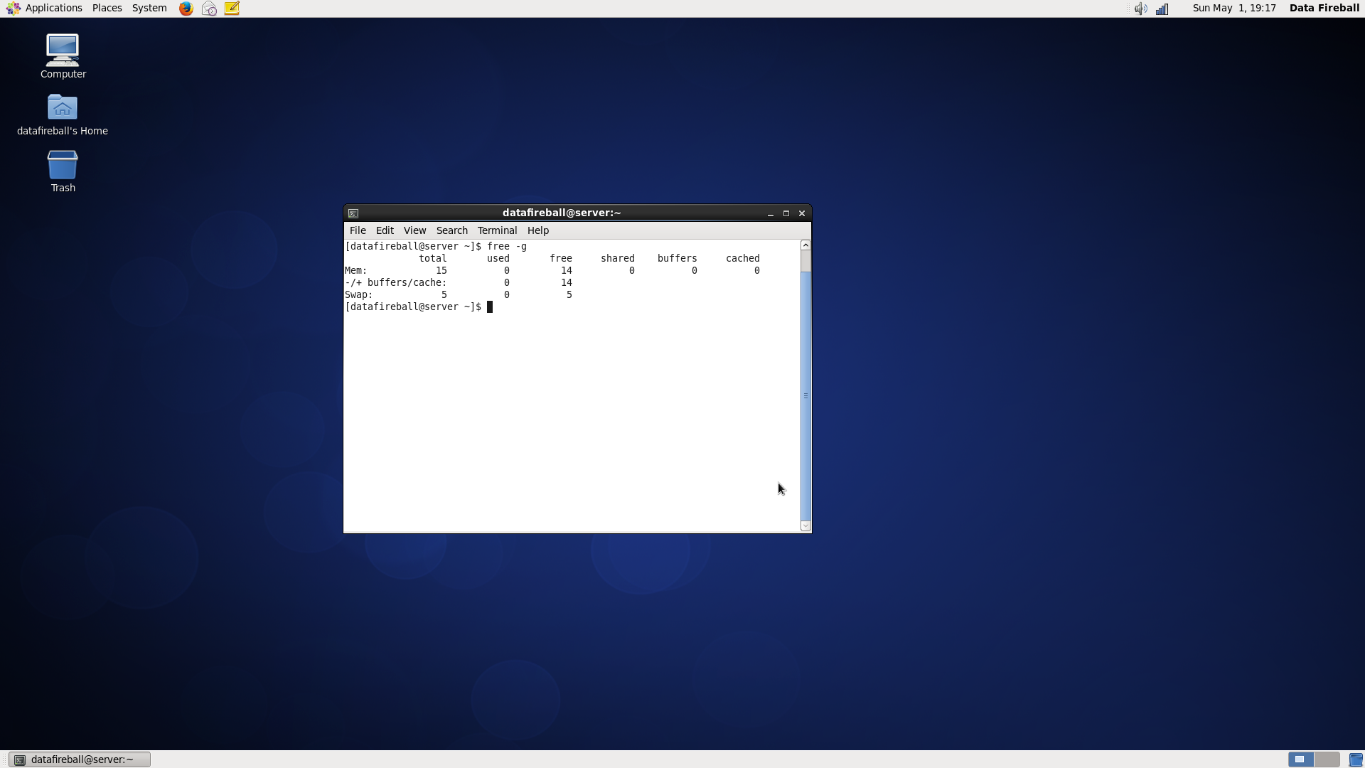Open the Terminal menu in the terminal window
The width and height of the screenshot is (1365, 768).
tap(497, 230)
